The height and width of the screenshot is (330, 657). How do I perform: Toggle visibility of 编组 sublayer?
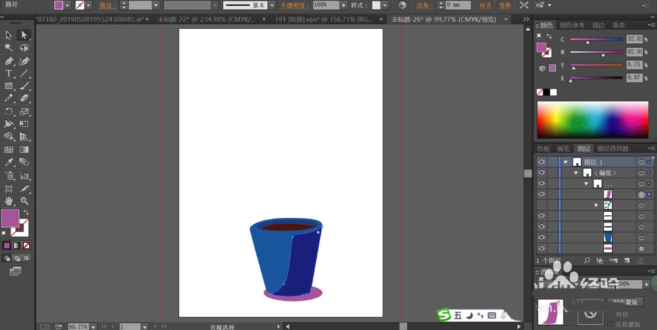[x=541, y=173]
